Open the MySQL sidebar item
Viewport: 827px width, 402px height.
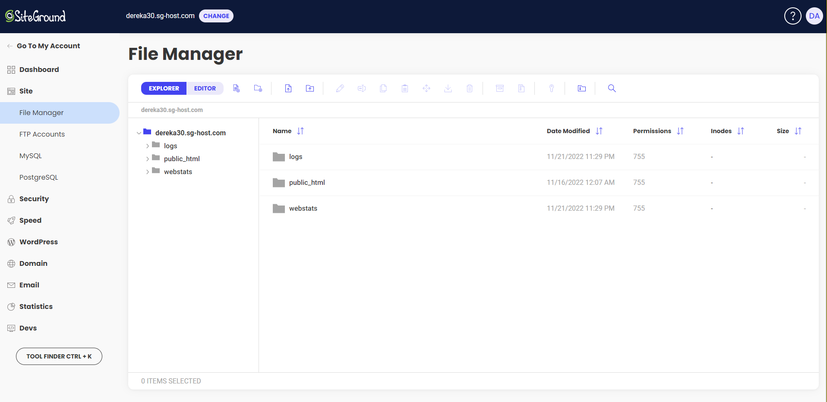point(31,156)
